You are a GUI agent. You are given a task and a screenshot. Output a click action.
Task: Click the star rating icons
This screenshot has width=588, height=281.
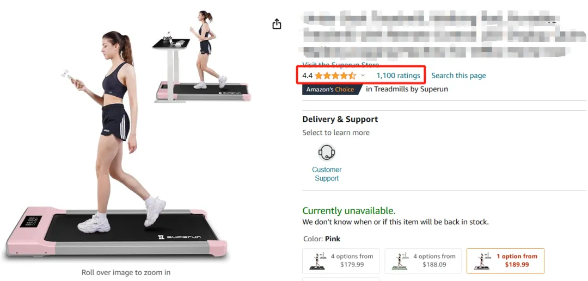(x=335, y=76)
